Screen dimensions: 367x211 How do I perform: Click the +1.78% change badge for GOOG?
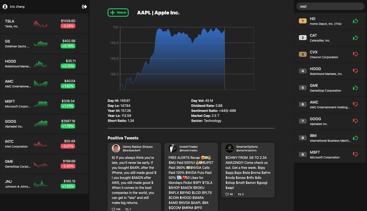pyautogui.click(x=68, y=126)
